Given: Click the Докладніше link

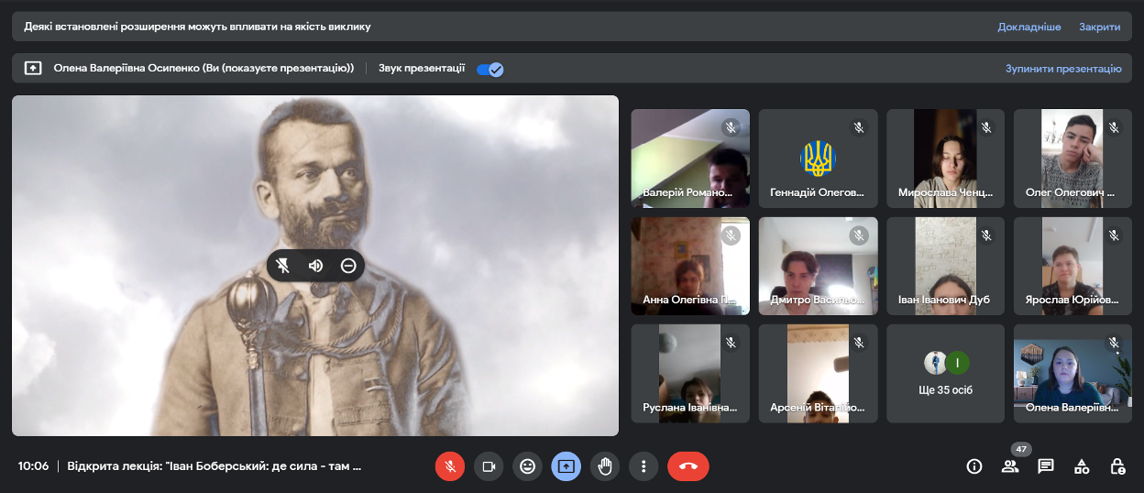Looking at the screenshot, I should coord(1028,27).
